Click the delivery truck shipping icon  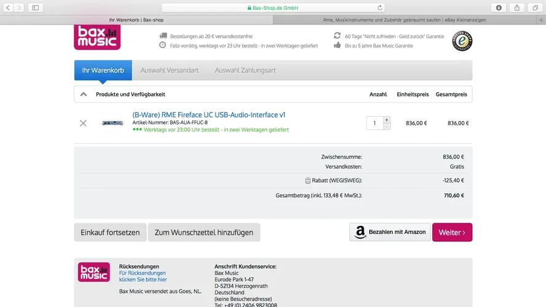[x=163, y=36]
